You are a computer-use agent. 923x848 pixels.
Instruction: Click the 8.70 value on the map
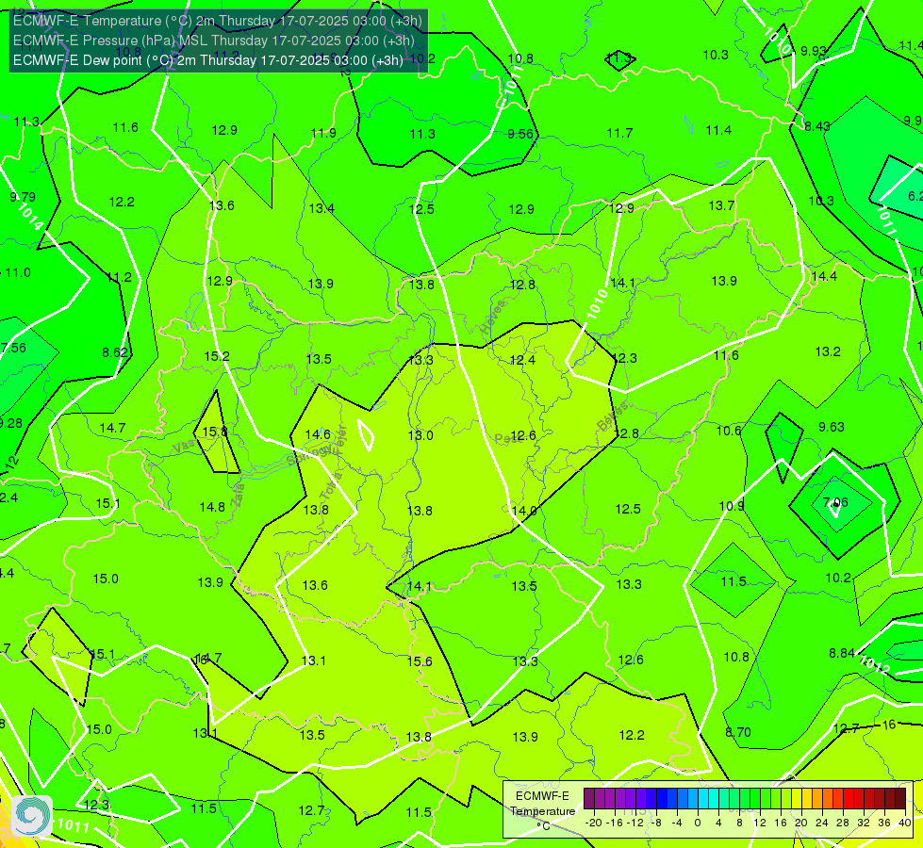click(x=737, y=733)
